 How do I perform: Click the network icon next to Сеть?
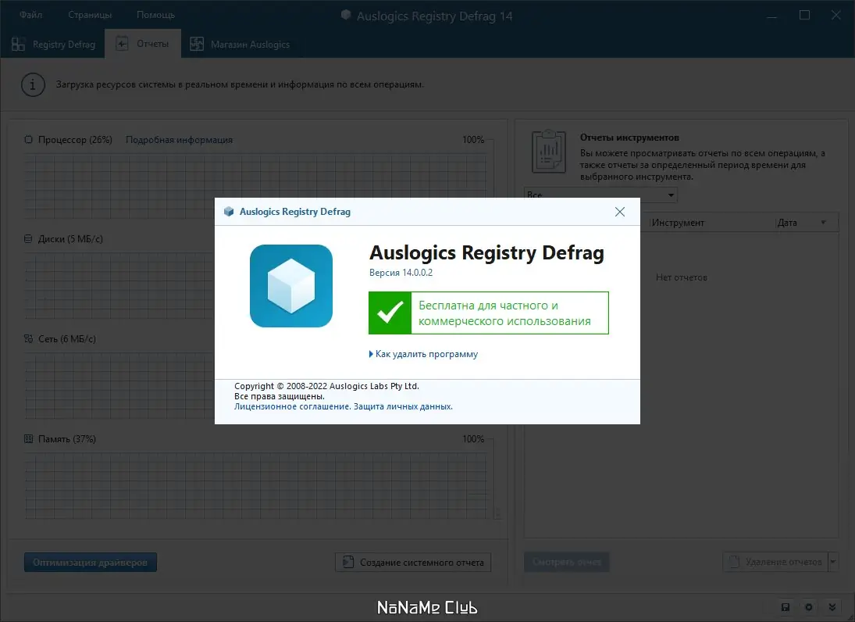point(28,339)
